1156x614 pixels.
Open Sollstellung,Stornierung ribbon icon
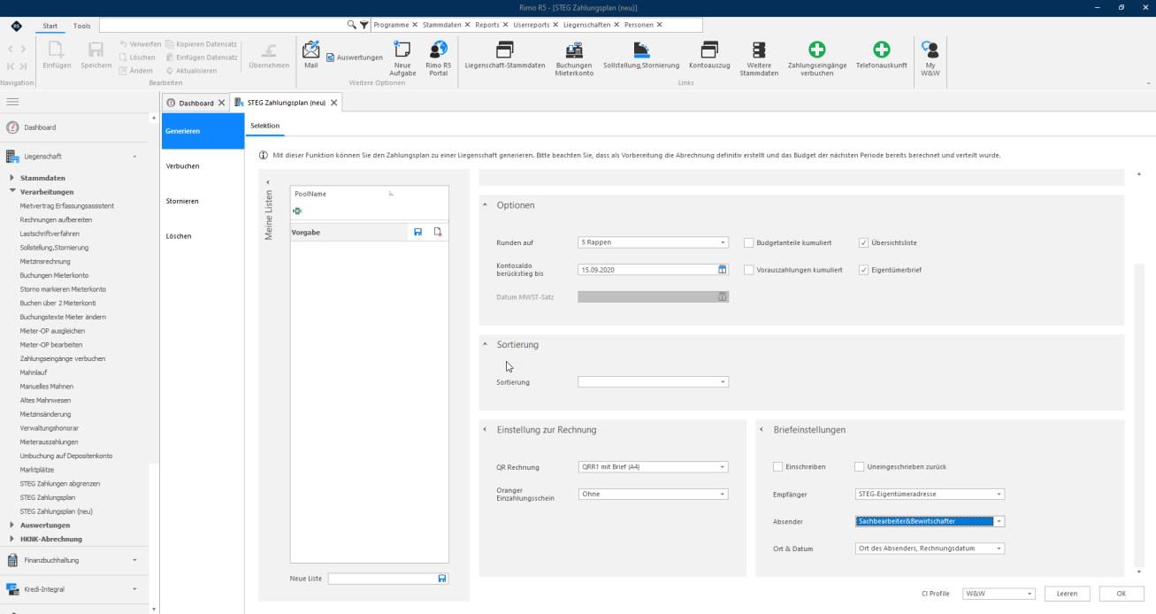641,55
